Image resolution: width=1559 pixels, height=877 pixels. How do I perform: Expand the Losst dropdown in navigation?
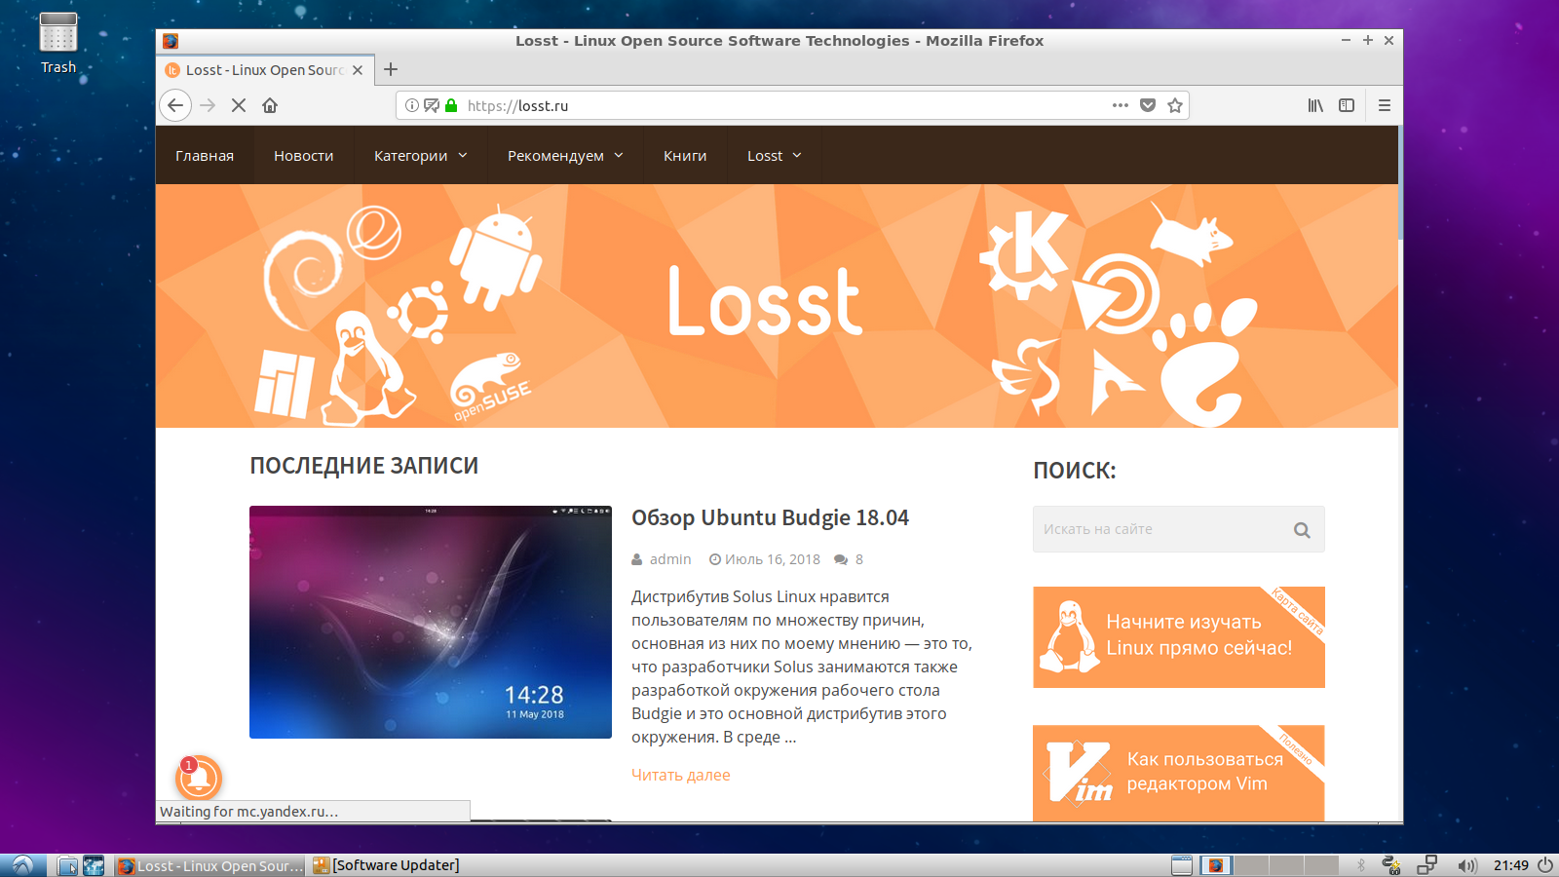(x=774, y=156)
